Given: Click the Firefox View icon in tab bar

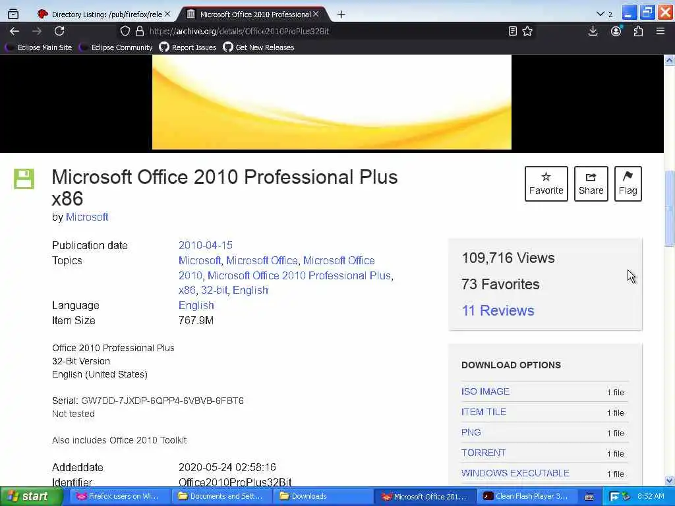Looking at the screenshot, I should pos(13,14).
